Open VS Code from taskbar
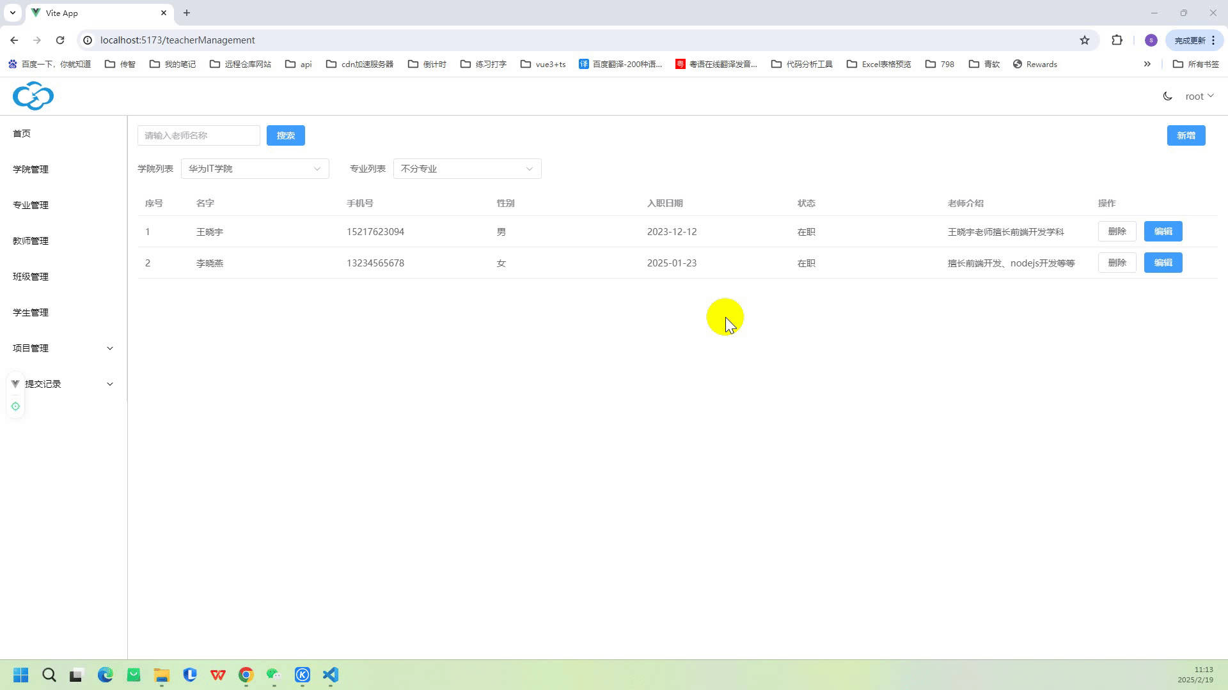1228x690 pixels. (330, 675)
